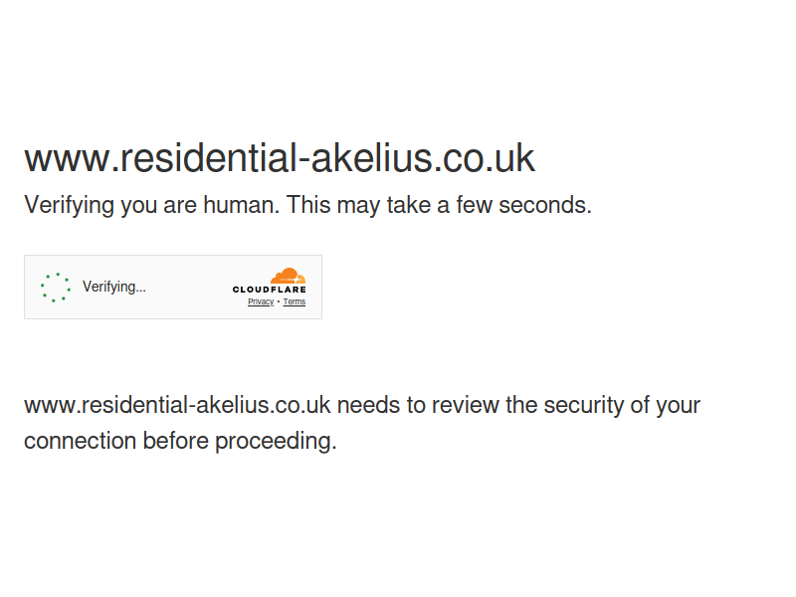Click the "This may take a few seconds." sentence
The image size is (796, 597).
click(x=439, y=205)
